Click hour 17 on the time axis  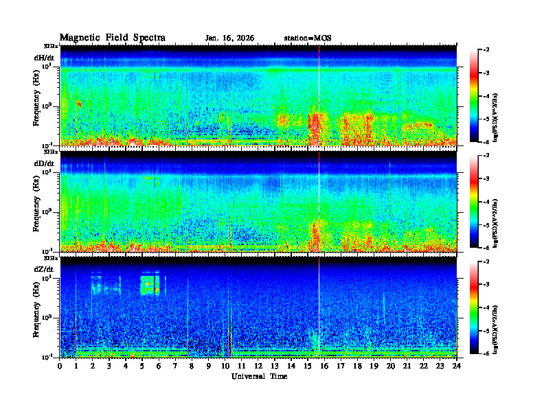[x=341, y=366]
